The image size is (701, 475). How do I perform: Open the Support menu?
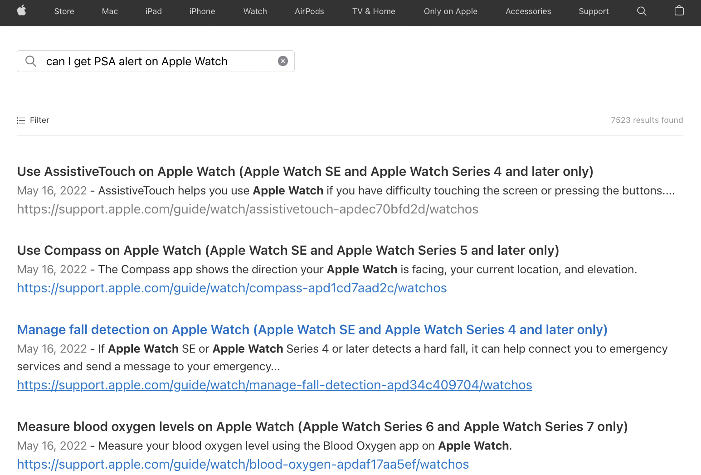(594, 11)
